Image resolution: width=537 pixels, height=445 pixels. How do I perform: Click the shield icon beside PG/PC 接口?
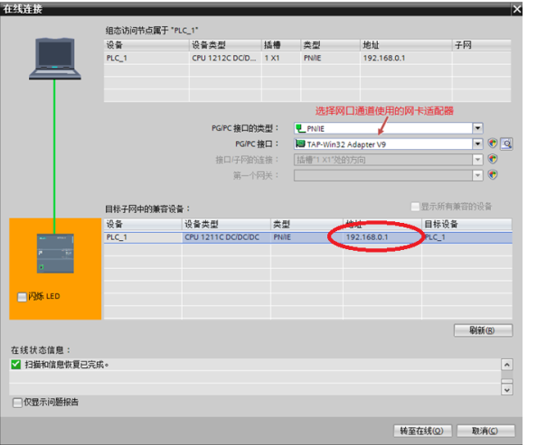coord(493,144)
